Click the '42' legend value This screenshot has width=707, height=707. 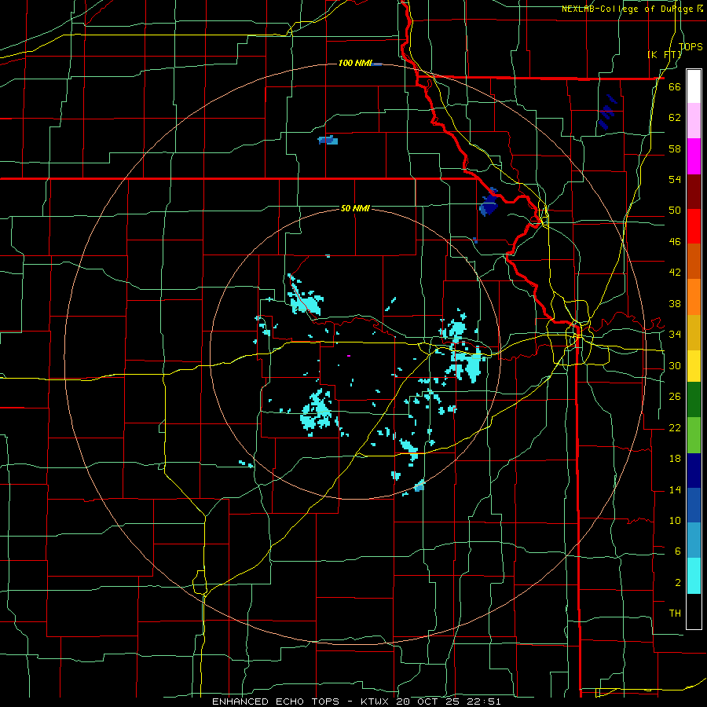pos(675,273)
